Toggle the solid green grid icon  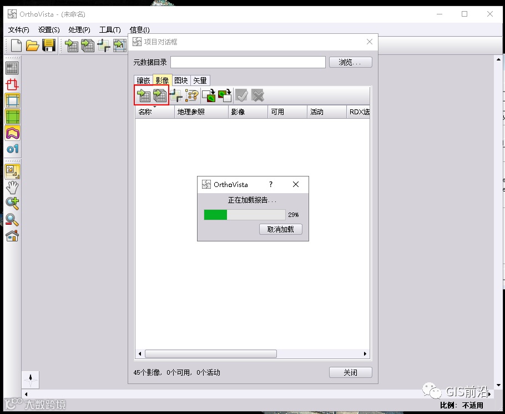[12, 117]
